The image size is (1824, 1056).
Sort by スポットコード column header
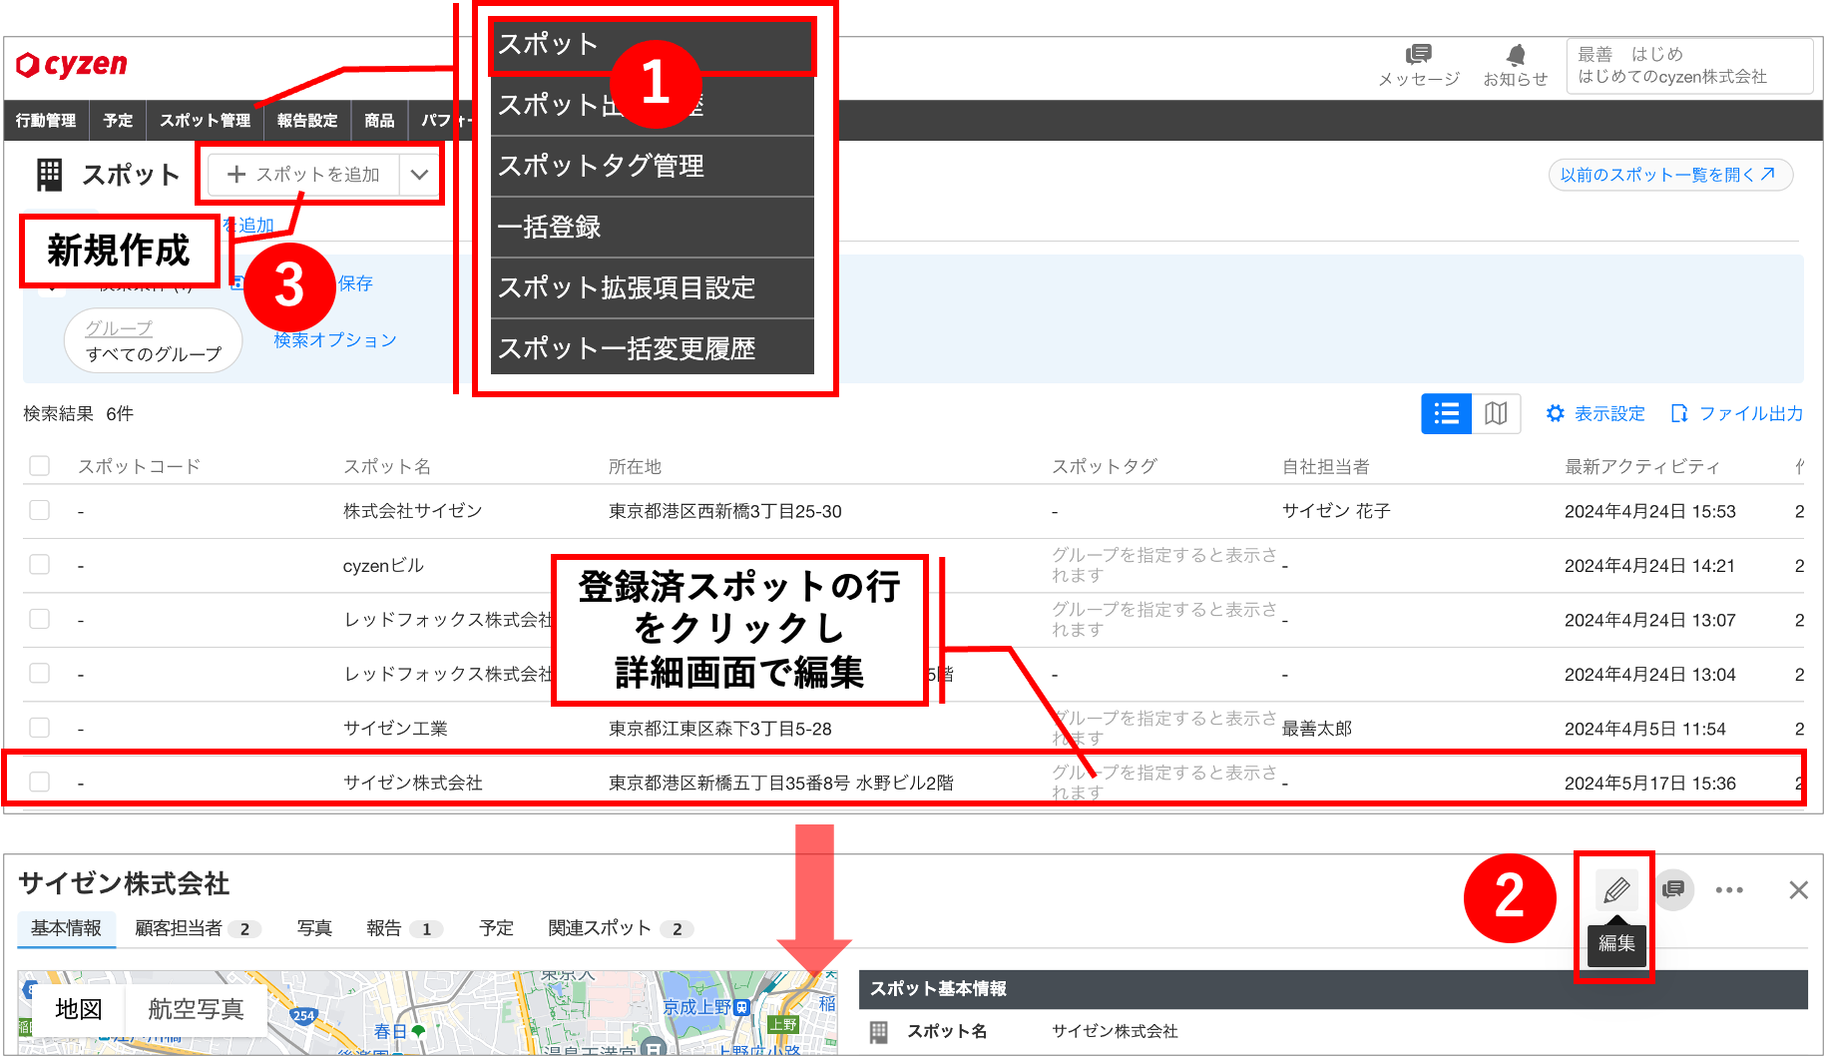[139, 466]
